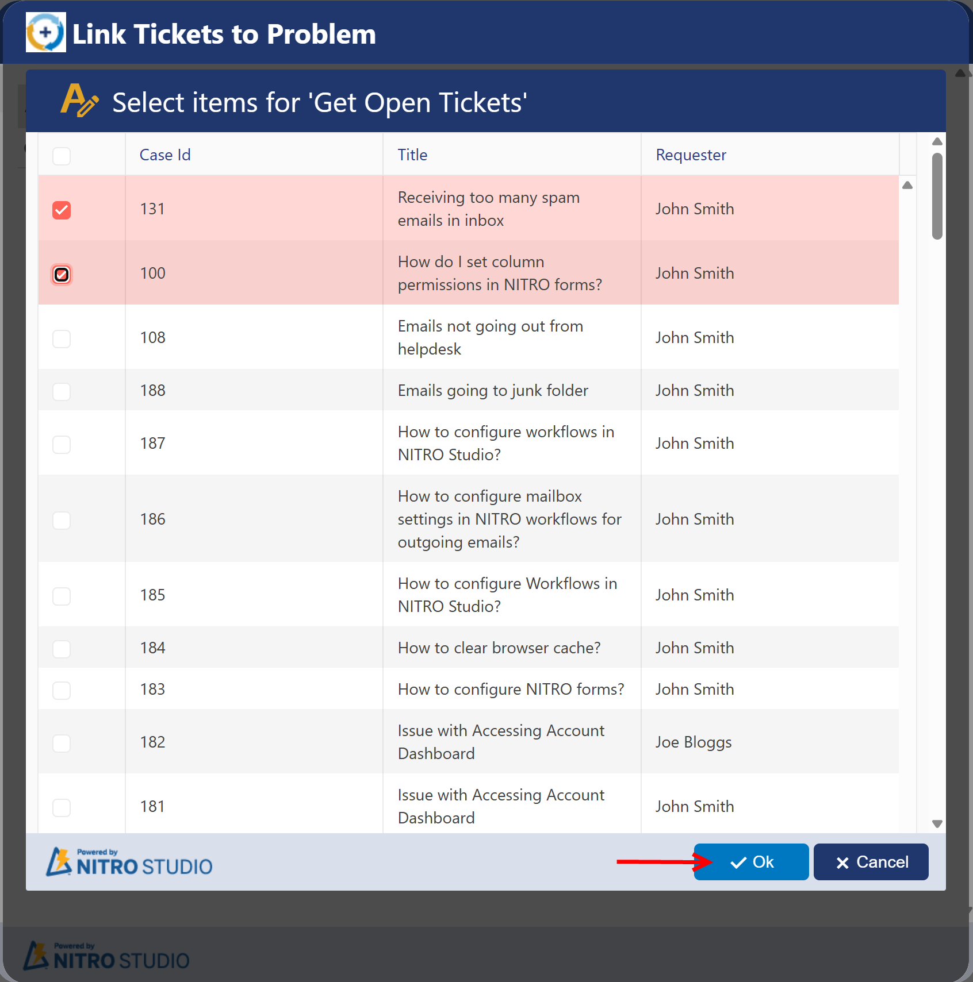Sort by the Case Id column header

click(x=165, y=155)
